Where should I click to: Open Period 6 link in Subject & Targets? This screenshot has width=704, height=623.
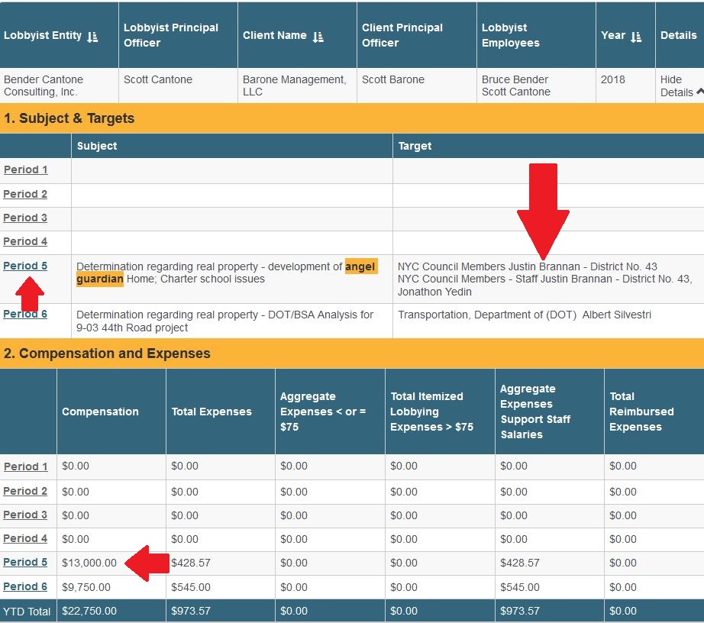[25, 314]
